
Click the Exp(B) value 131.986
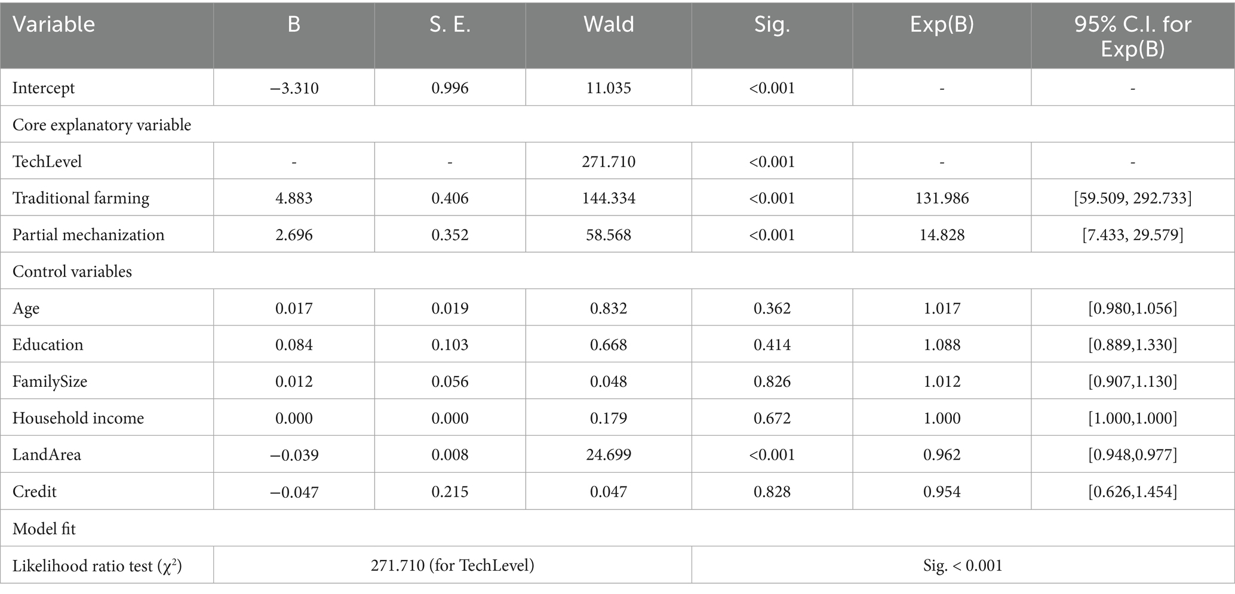pos(941,198)
